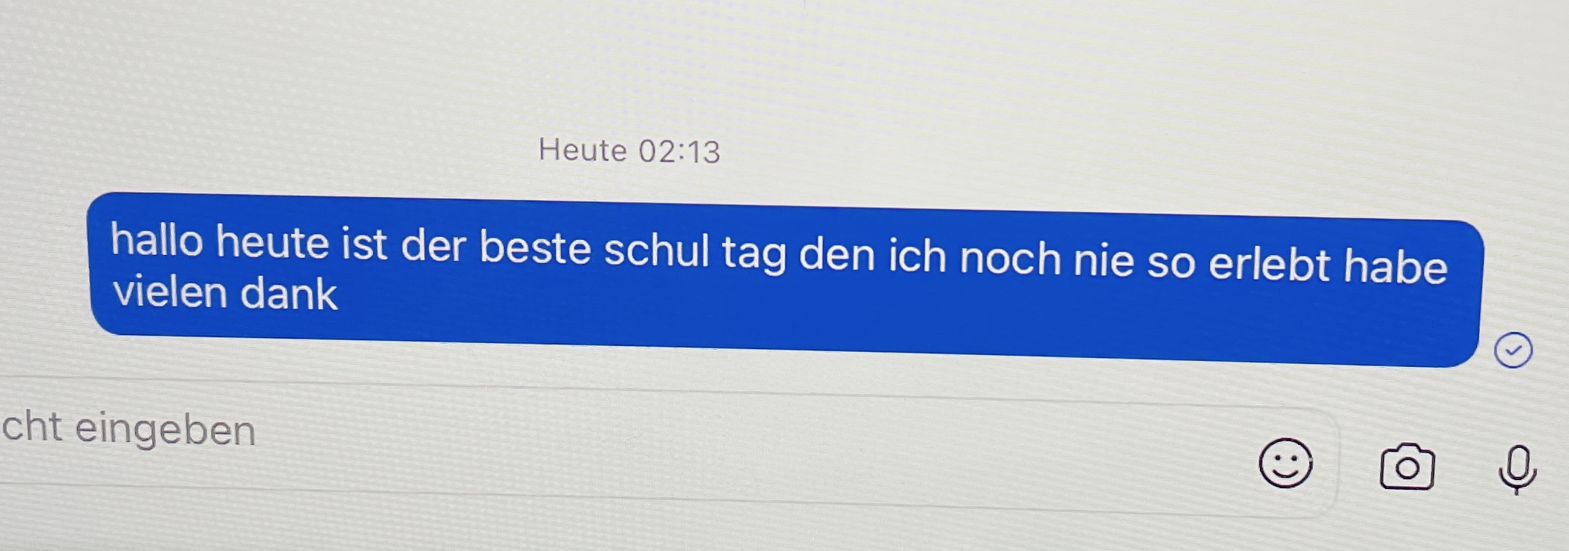Tap the camera icon to attach photo
The width and height of the screenshot is (1569, 551).
1407,467
